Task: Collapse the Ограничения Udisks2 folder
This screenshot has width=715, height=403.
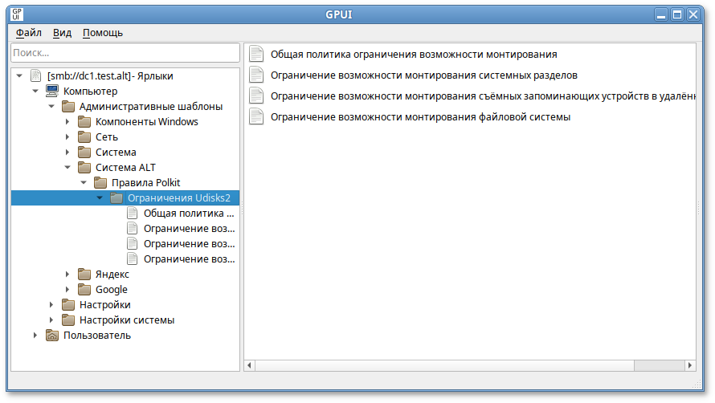Action: point(100,197)
